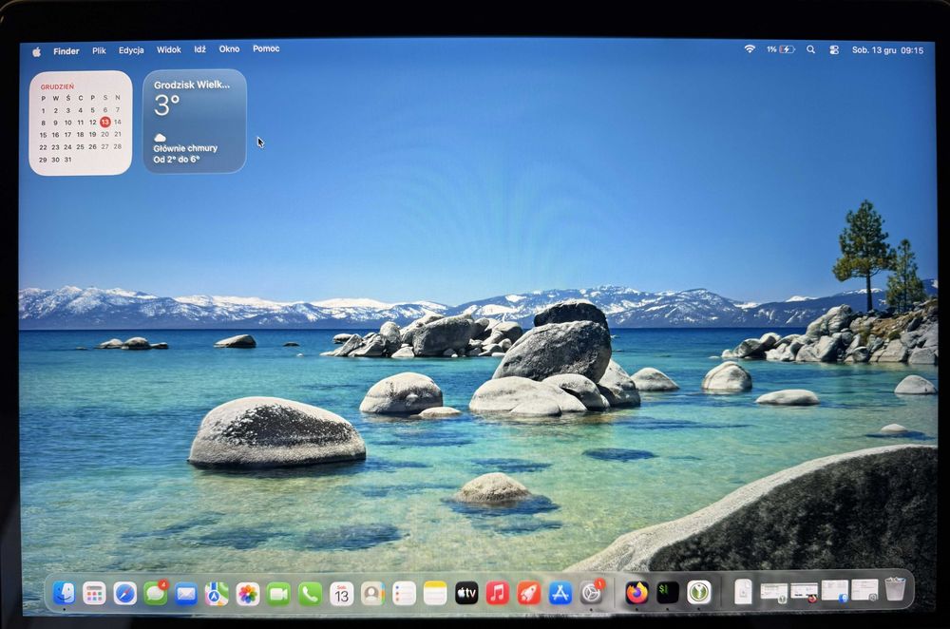Open the Pomoc menu
This screenshot has height=629, width=950.
pyautogui.click(x=266, y=48)
